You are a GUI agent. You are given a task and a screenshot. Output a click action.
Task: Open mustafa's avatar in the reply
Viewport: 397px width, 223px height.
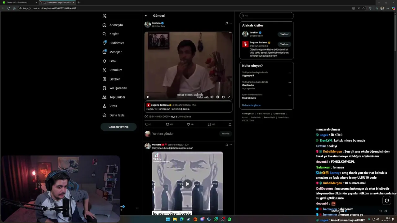[x=148, y=146]
